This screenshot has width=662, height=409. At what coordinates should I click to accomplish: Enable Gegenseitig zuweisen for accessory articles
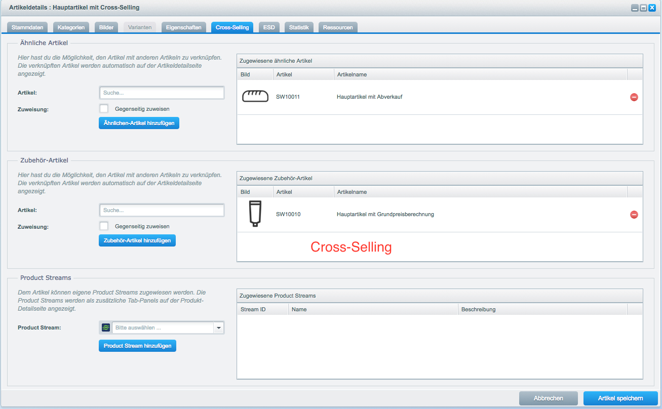pyautogui.click(x=104, y=226)
